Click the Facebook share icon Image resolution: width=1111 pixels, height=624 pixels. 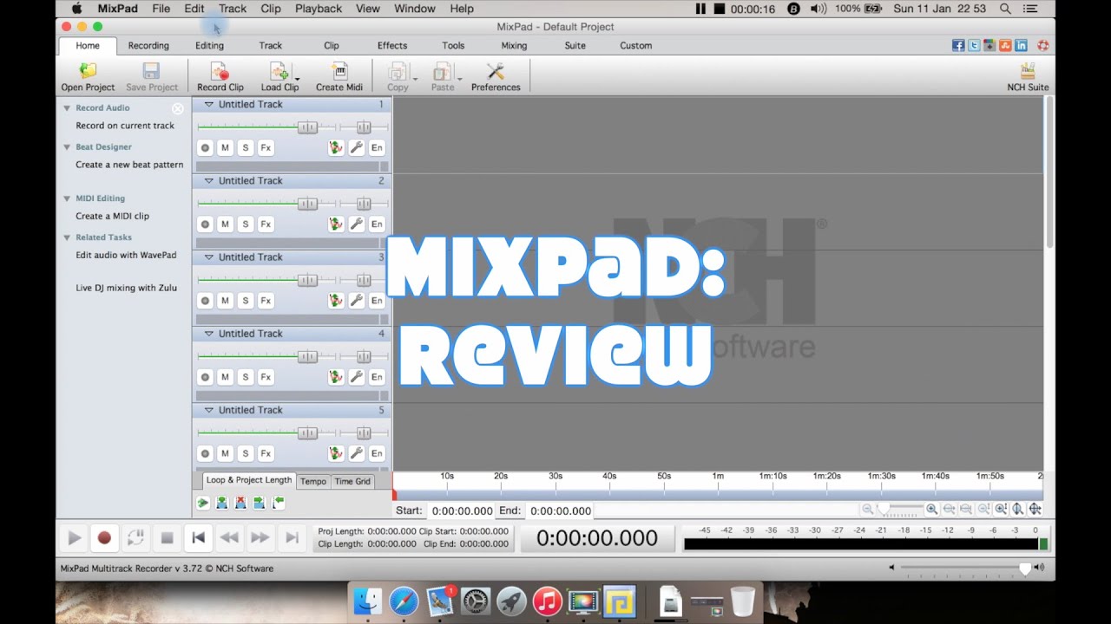pos(958,46)
